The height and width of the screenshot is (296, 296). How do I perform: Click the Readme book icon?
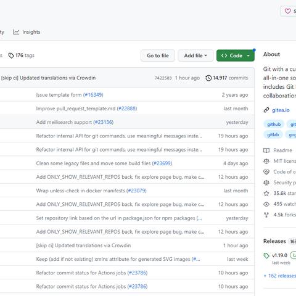point(266,150)
